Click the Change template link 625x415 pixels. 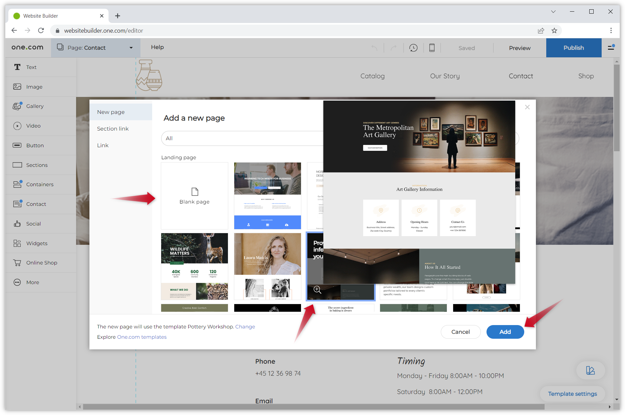click(x=245, y=327)
